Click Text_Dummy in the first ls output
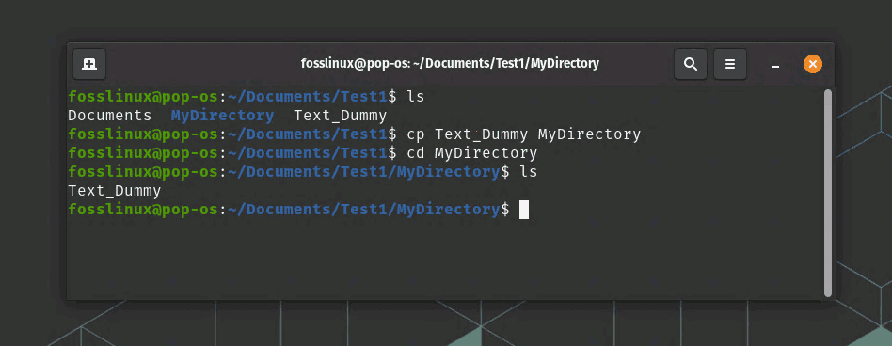The width and height of the screenshot is (892, 346). (341, 117)
